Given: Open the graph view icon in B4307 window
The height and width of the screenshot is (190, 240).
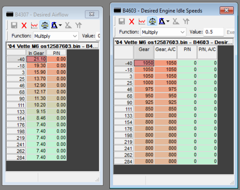Looking at the screenshot, I should (34, 25).
